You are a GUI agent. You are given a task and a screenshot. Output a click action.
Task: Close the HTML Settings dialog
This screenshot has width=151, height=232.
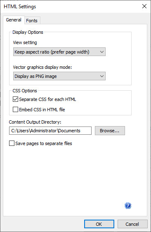tap(144, 6)
